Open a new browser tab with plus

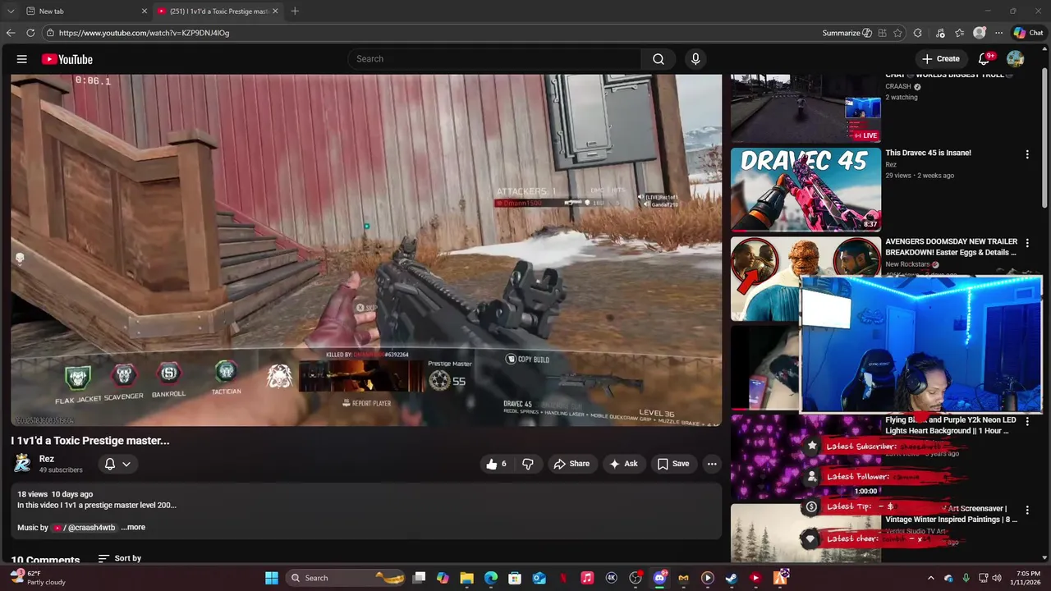click(295, 11)
